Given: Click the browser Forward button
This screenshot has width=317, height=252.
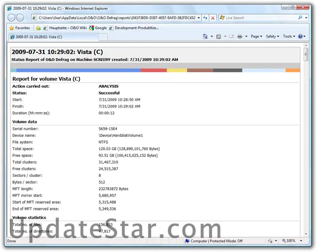Looking at the screenshot, I should pos(20,18).
